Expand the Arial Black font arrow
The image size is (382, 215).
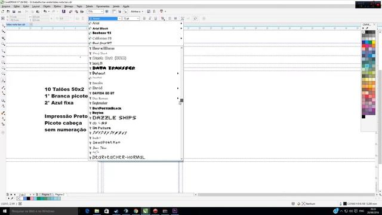tap(181, 28)
